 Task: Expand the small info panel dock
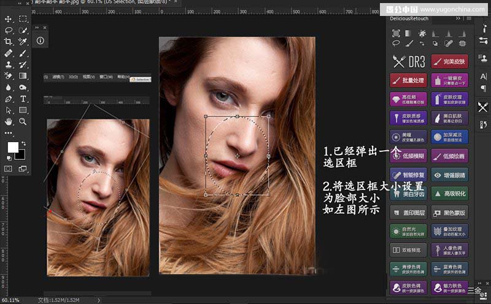(37, 28)
